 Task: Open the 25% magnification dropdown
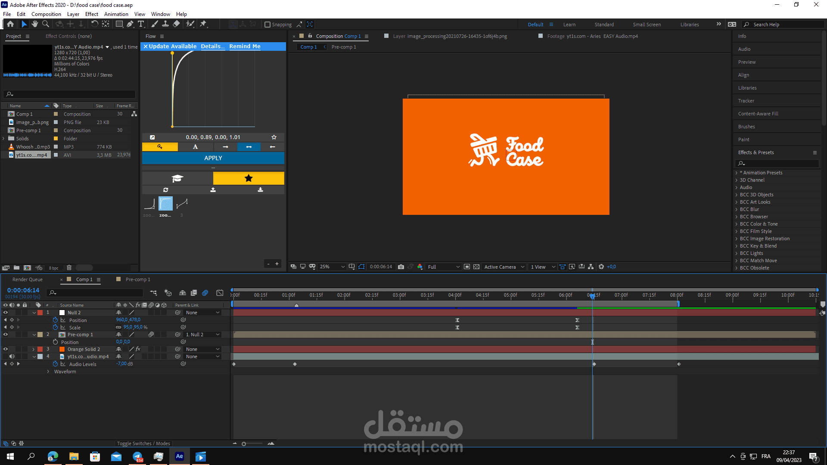[333, 267]
